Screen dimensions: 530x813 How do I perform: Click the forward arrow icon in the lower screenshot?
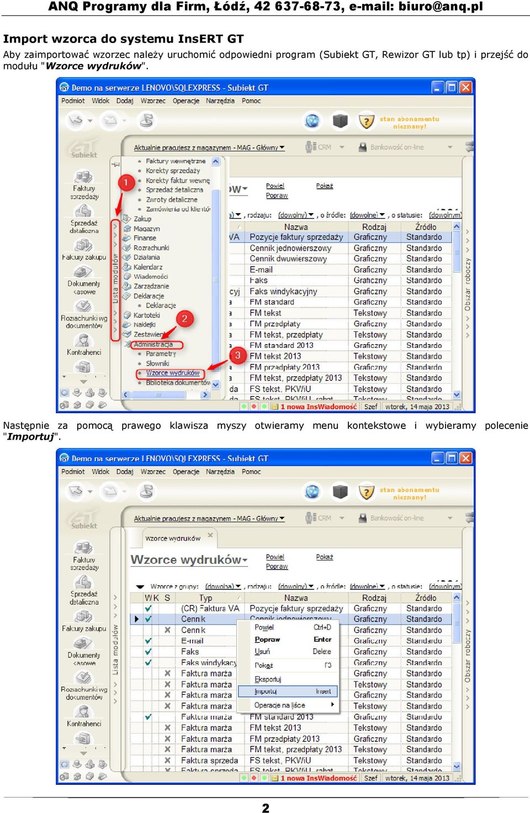click(111, 491)
